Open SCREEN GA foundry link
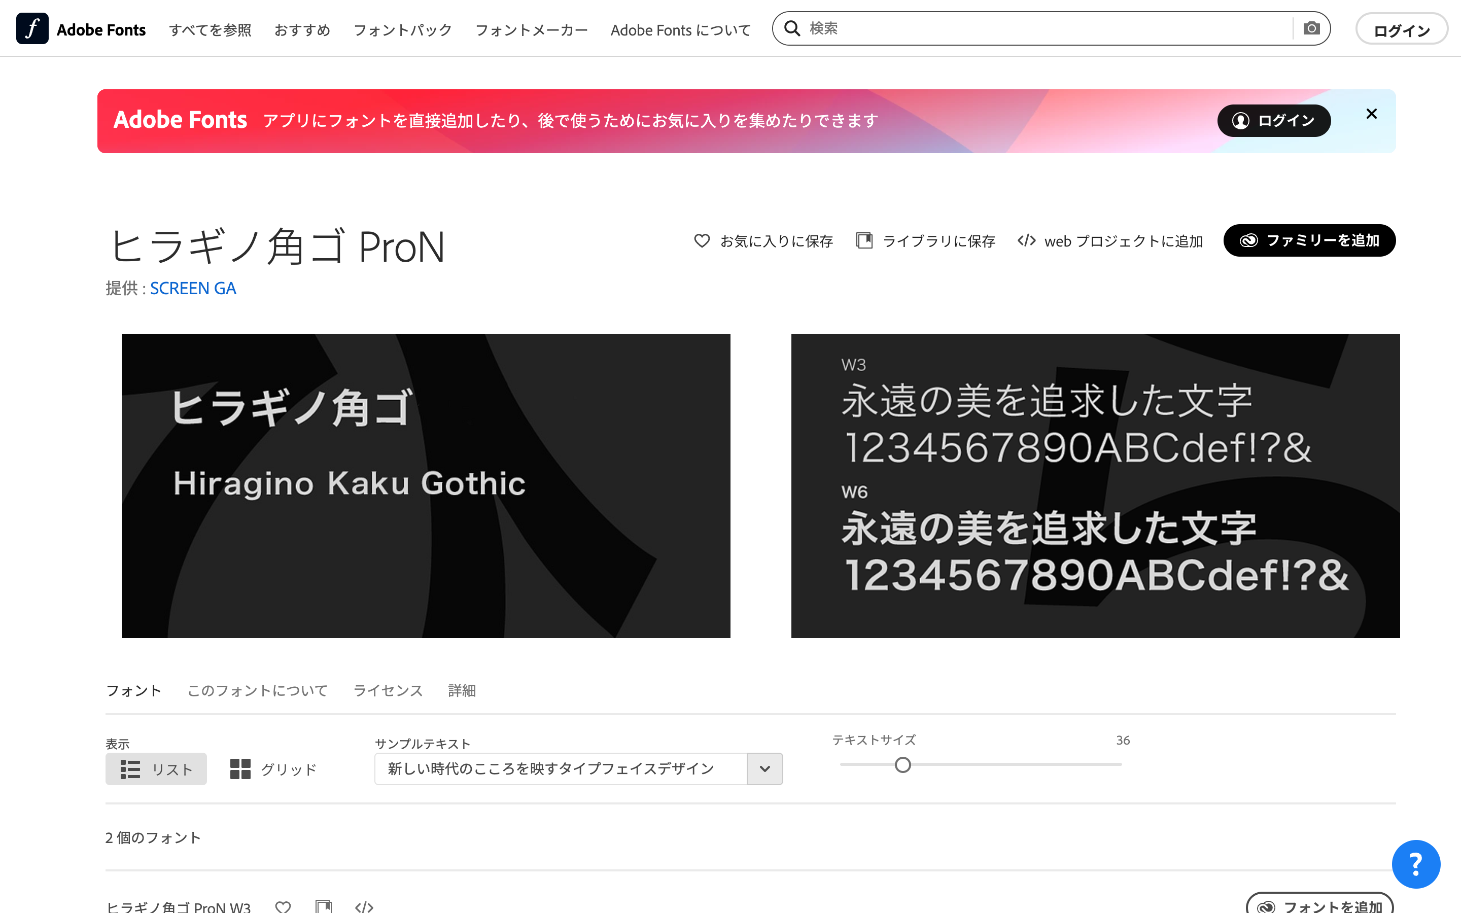This screenshot has width=1461, height=913. 193,288
